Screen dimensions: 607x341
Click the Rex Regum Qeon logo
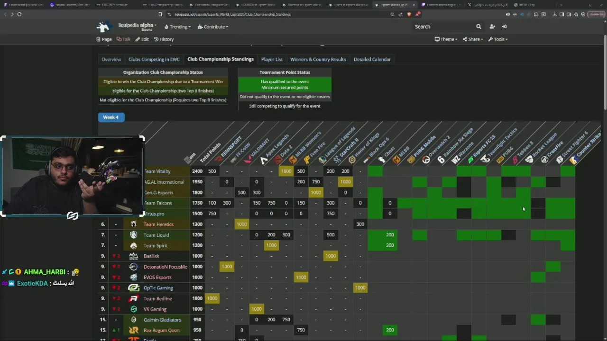(134, 330)
